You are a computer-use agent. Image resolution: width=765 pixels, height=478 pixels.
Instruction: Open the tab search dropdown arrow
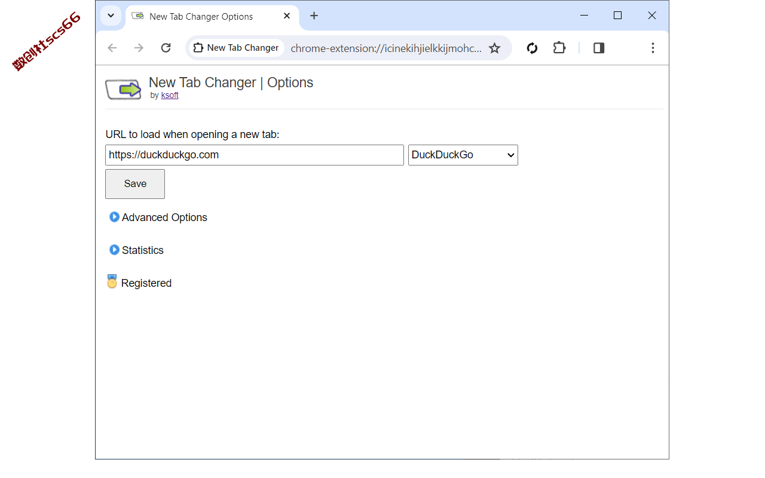111,16
